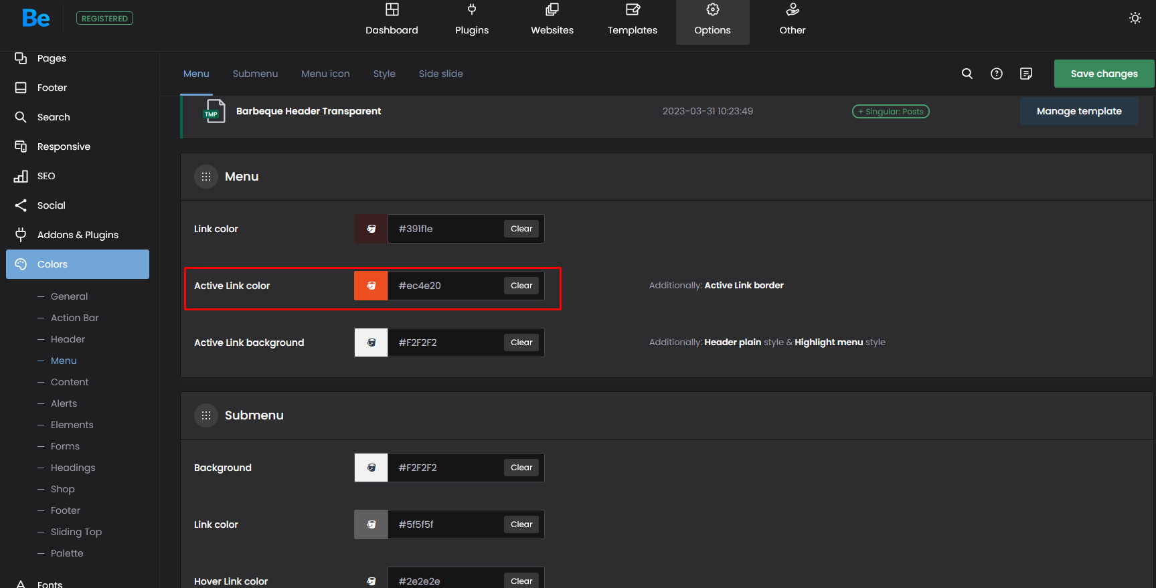Screen dimensions: 1156x588
Task: Open the Options gear icon
Action: [x=713, y=9]
